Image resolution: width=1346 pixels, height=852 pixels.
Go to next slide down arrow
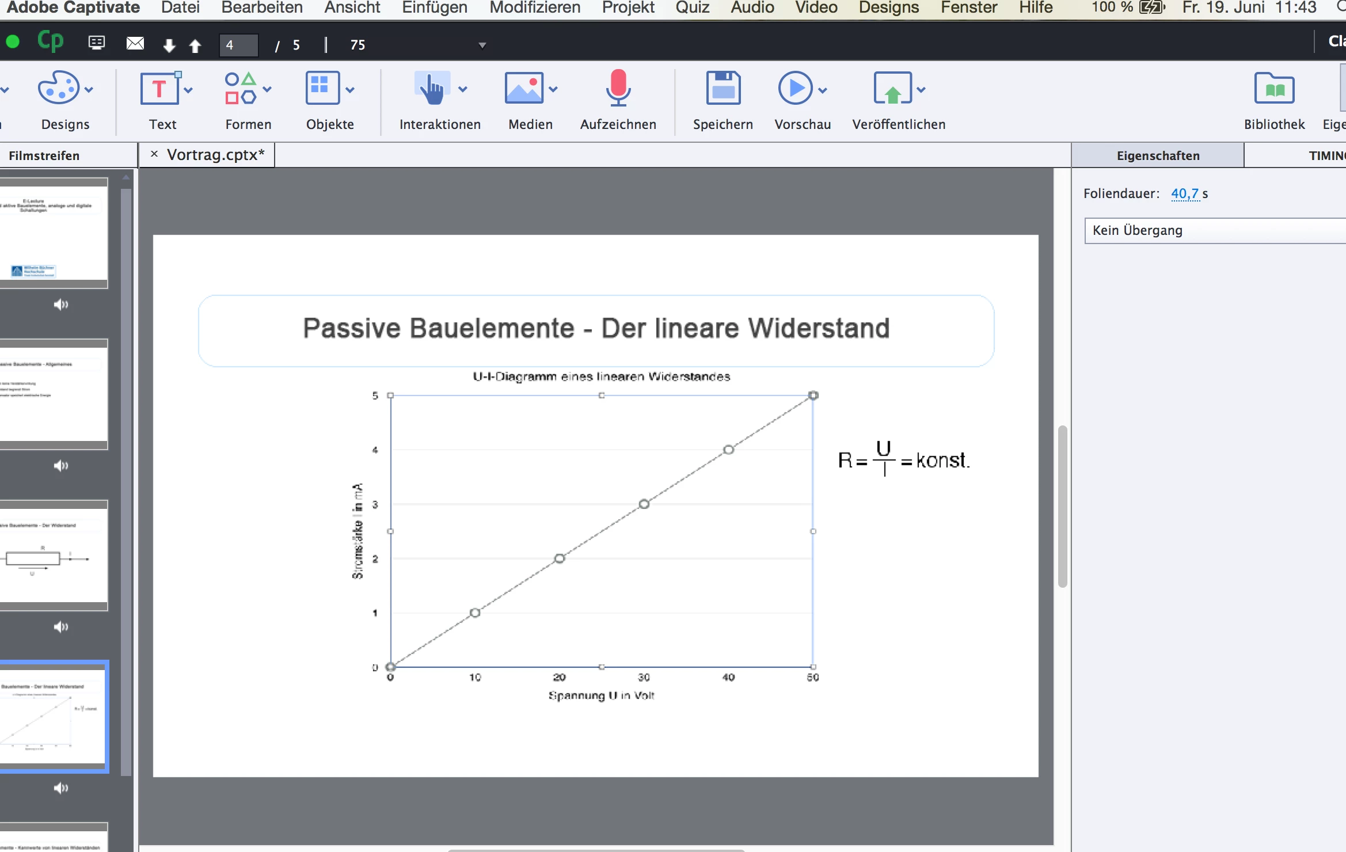tap(169, 45)
